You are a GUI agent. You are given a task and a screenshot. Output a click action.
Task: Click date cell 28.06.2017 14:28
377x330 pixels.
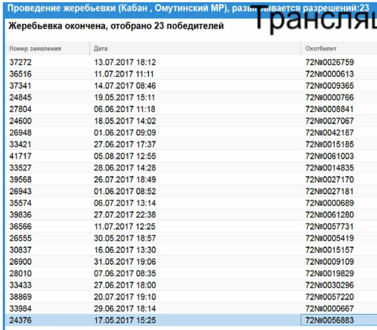click(125, 168)
